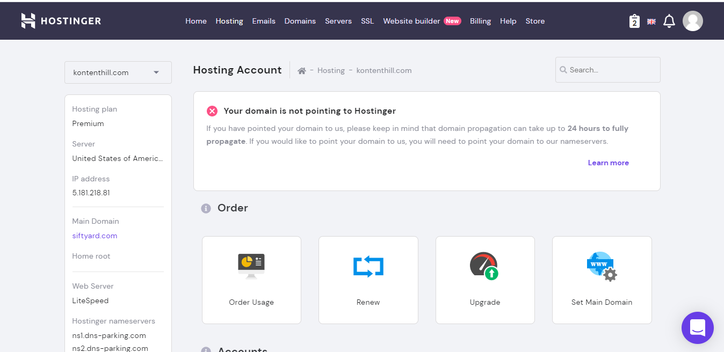Open the live chat bubble

pyautogui.click(x=698, y=328)
